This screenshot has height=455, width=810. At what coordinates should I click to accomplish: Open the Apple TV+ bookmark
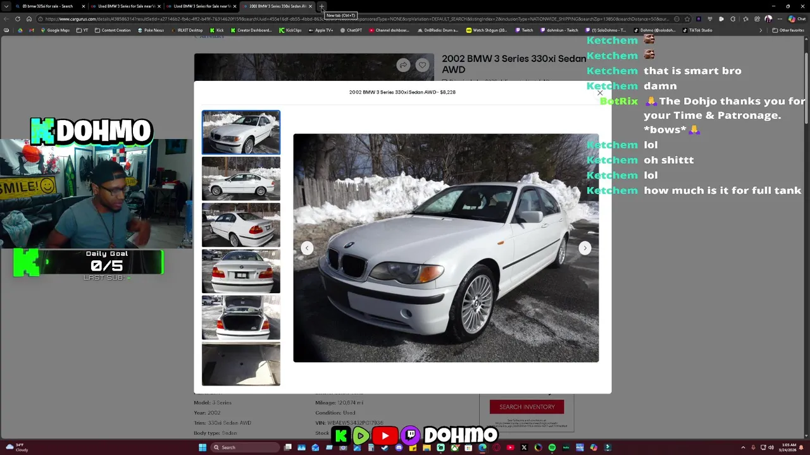321,30
